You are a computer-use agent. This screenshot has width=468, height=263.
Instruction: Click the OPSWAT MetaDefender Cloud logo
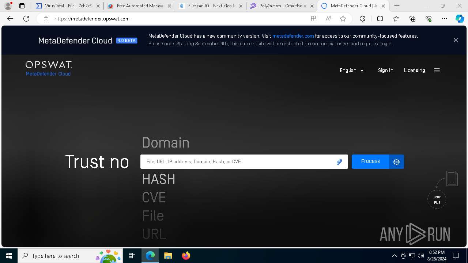click(x=49, y=69)
